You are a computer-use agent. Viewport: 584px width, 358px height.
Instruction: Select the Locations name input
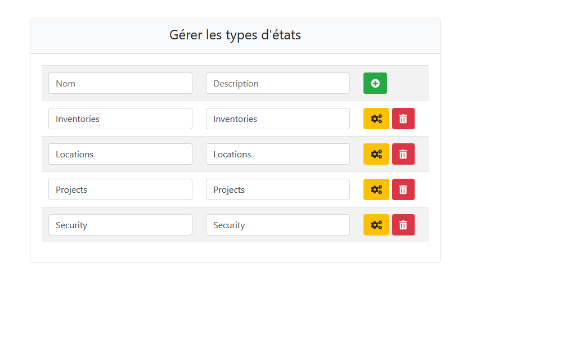(120, 154)
